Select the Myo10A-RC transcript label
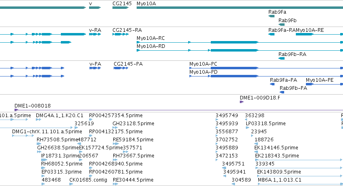343x186 pixels. click(151, 38)
